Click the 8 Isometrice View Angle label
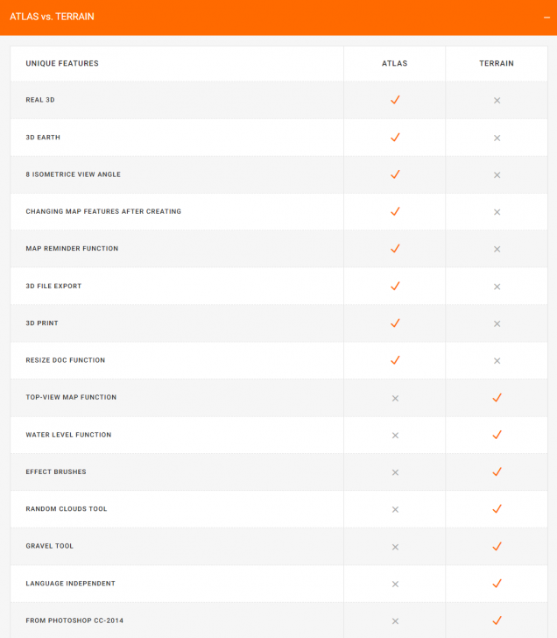The image size is (557, 638). (x=74, y=174)
